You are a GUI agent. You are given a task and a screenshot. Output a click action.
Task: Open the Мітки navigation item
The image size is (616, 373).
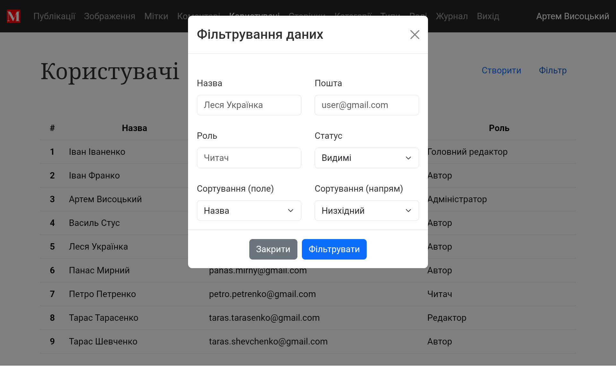156,16
